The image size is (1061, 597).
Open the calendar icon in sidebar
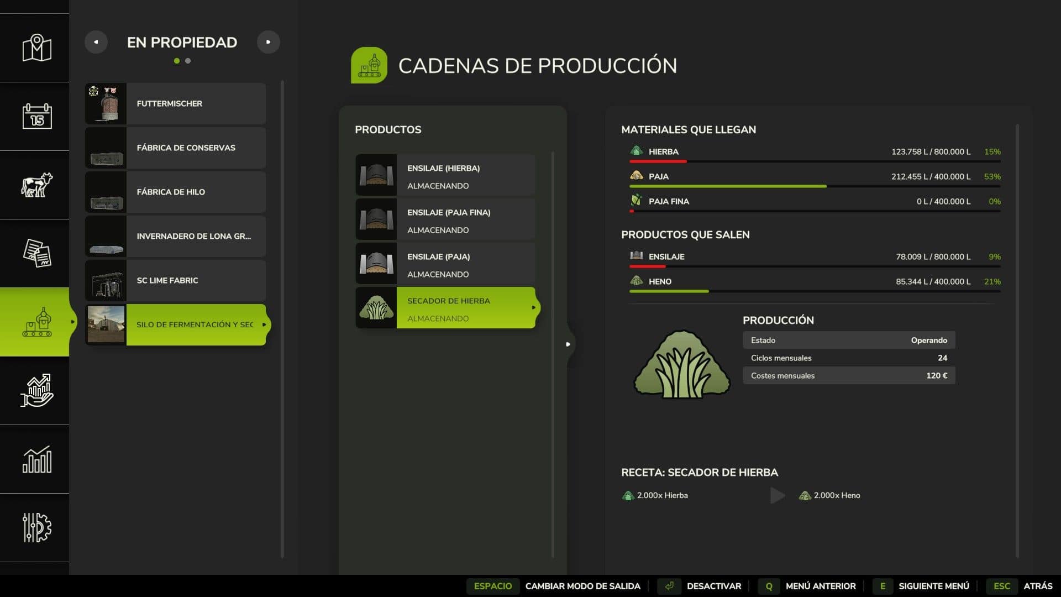[36, 116]
